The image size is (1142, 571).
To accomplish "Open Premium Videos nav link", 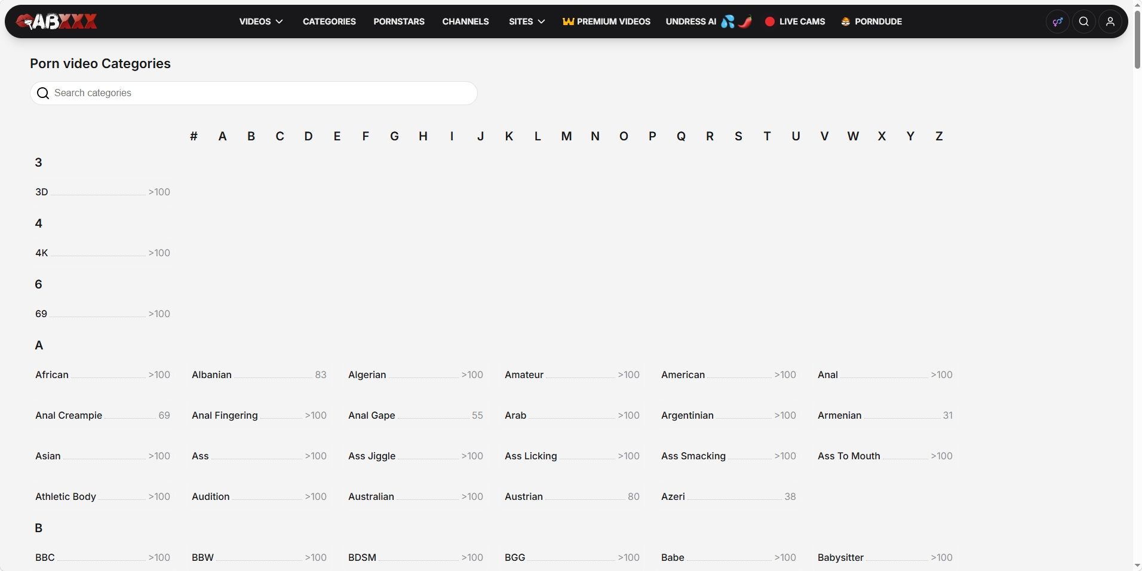I will pos(606,22).
